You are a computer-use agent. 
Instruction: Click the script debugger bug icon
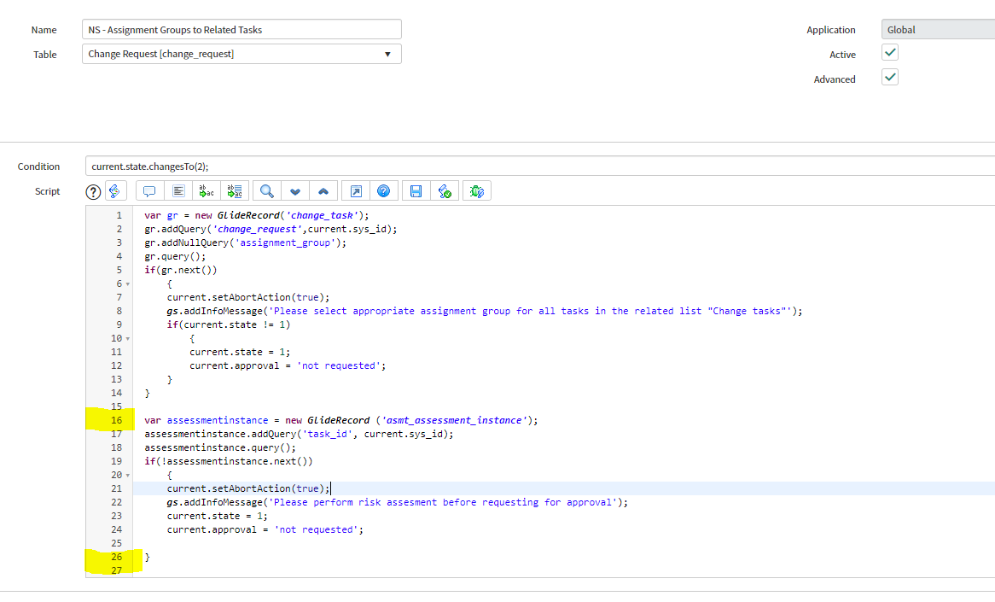point(477,191)
